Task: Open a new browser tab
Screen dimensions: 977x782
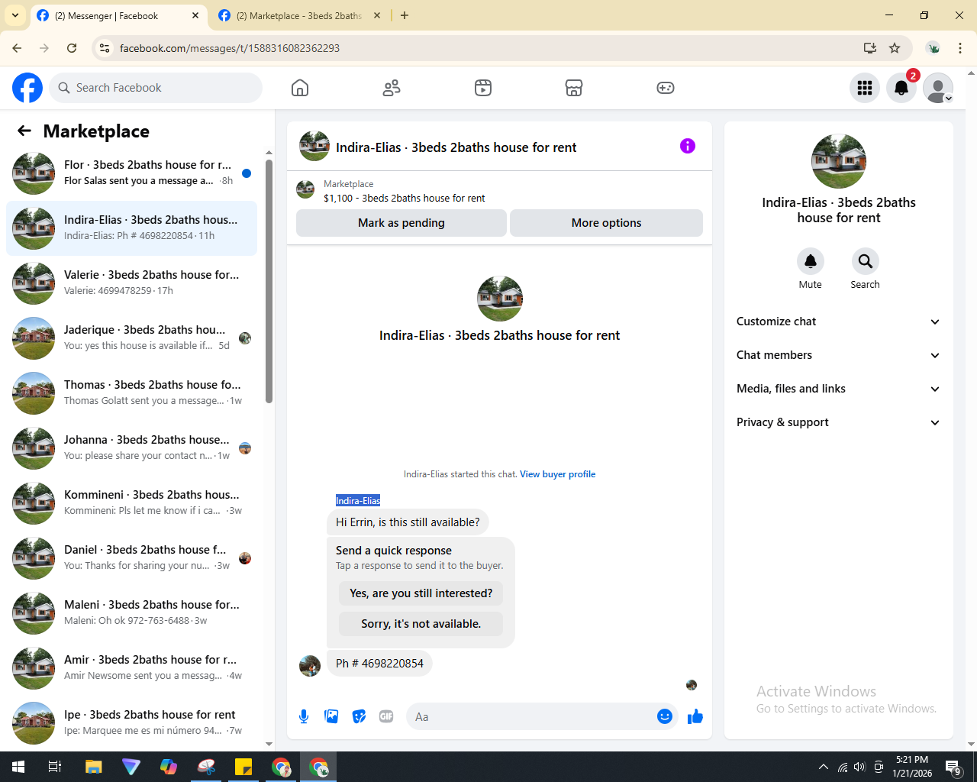Action: pos(405,15)
